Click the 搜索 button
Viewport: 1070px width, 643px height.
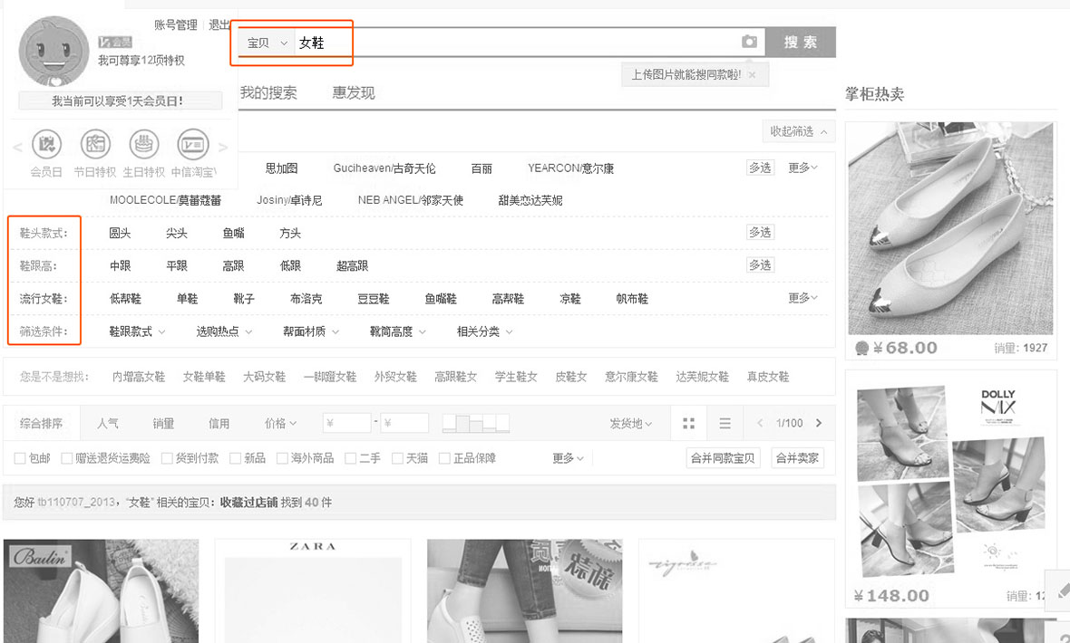point(801,43)
